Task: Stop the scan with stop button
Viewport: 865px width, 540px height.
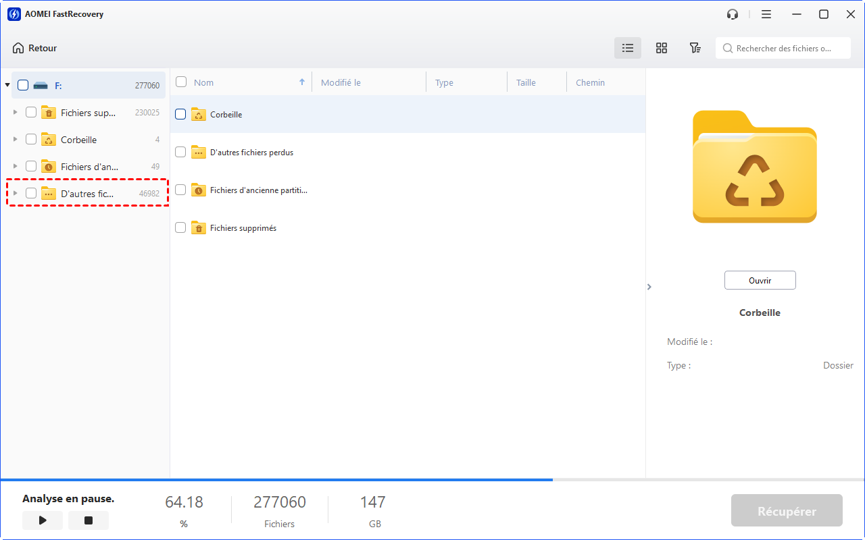Action: (88, 520)
